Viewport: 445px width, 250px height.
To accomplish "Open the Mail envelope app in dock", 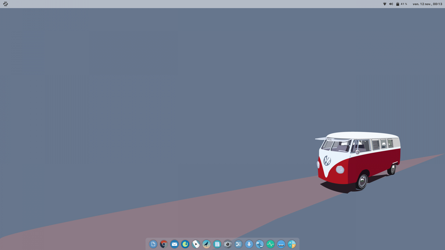I will (175, 244).
